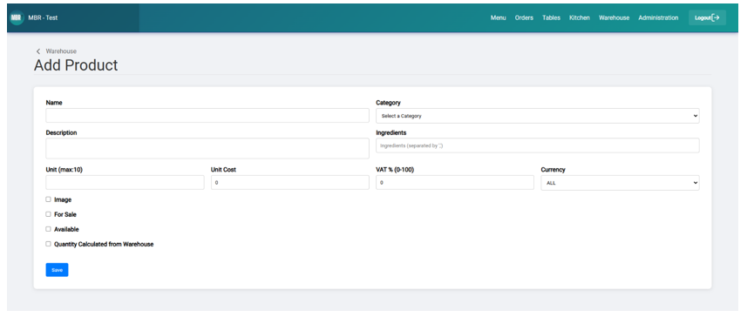Open Warehouse in the top navigation

tap(614, 17)
